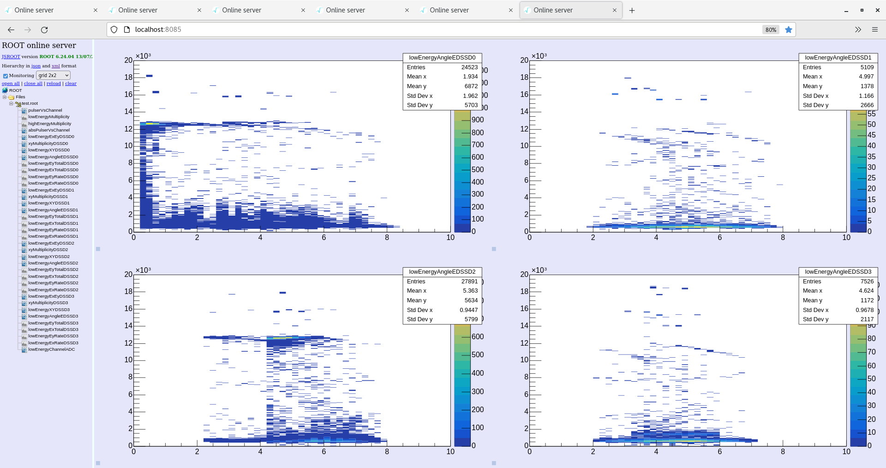Collapse the Files tree node
886x468 pixels.
coord(4,96)
